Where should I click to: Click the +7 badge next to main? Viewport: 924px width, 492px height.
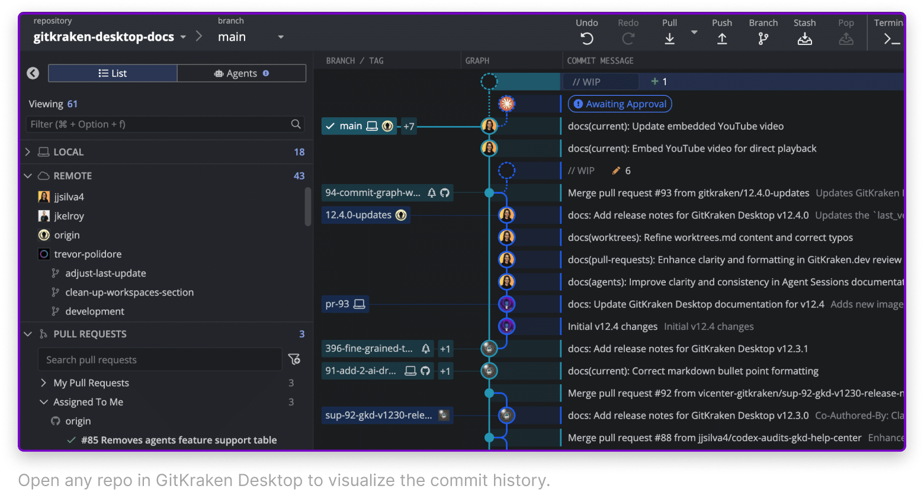click(409, 126)
